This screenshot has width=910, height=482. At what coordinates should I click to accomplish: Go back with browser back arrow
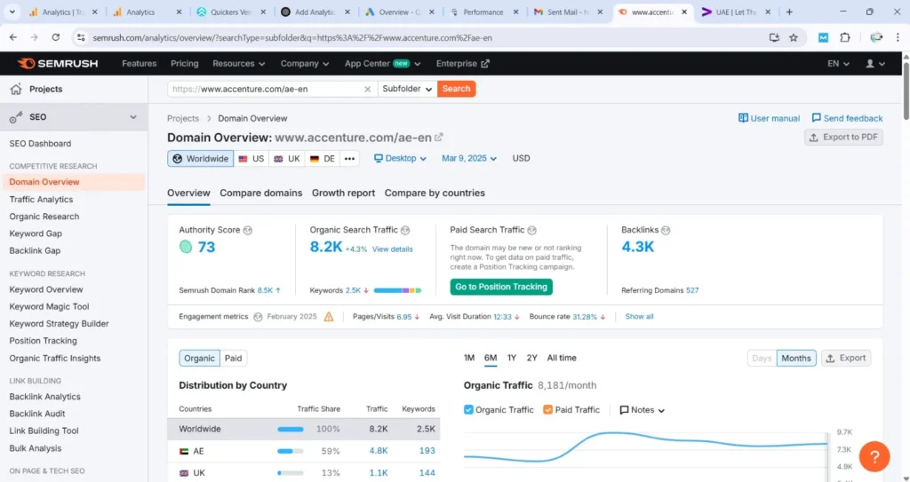tap(13, 37)
